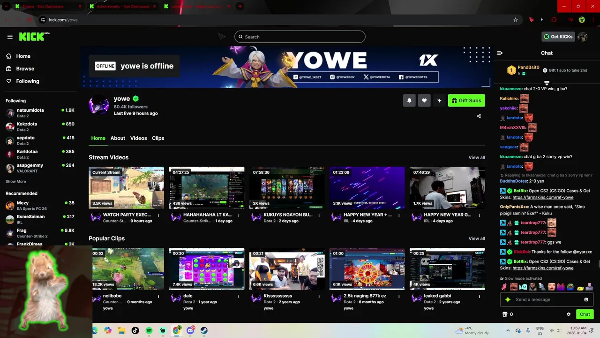The height and width of the screenshot is (338, 600).
Task: Open options for HAHAHAHAHA LT KA video
Action: click(239, 215)
